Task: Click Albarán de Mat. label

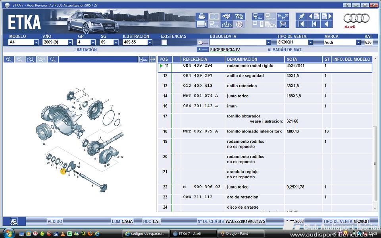Action: (285, 50)
